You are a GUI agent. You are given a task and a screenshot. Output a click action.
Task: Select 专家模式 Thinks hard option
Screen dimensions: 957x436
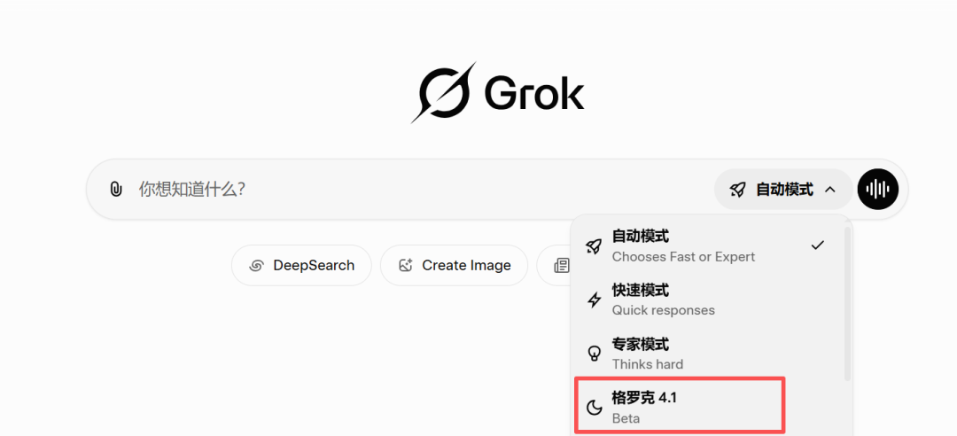point(691,354)
